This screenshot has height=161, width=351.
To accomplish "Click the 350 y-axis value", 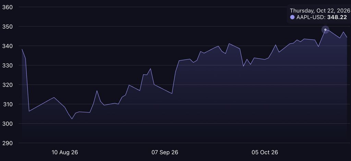I will click(7, 27).
